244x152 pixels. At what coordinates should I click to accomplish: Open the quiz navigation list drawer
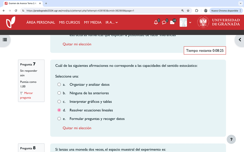[x=5, y=40]
